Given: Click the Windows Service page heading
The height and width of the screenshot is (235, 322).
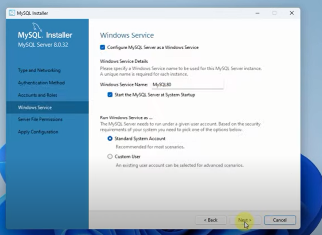Looking at the screenshot, I should tap(127, 35).
